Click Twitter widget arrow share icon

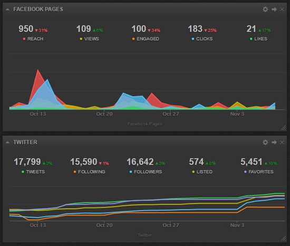click(274, 142)
